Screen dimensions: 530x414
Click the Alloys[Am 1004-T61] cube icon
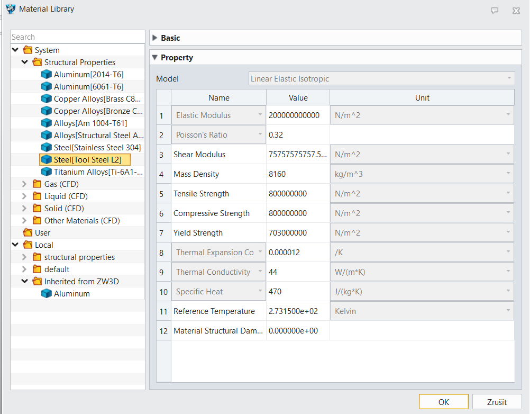tap(47, 123)
